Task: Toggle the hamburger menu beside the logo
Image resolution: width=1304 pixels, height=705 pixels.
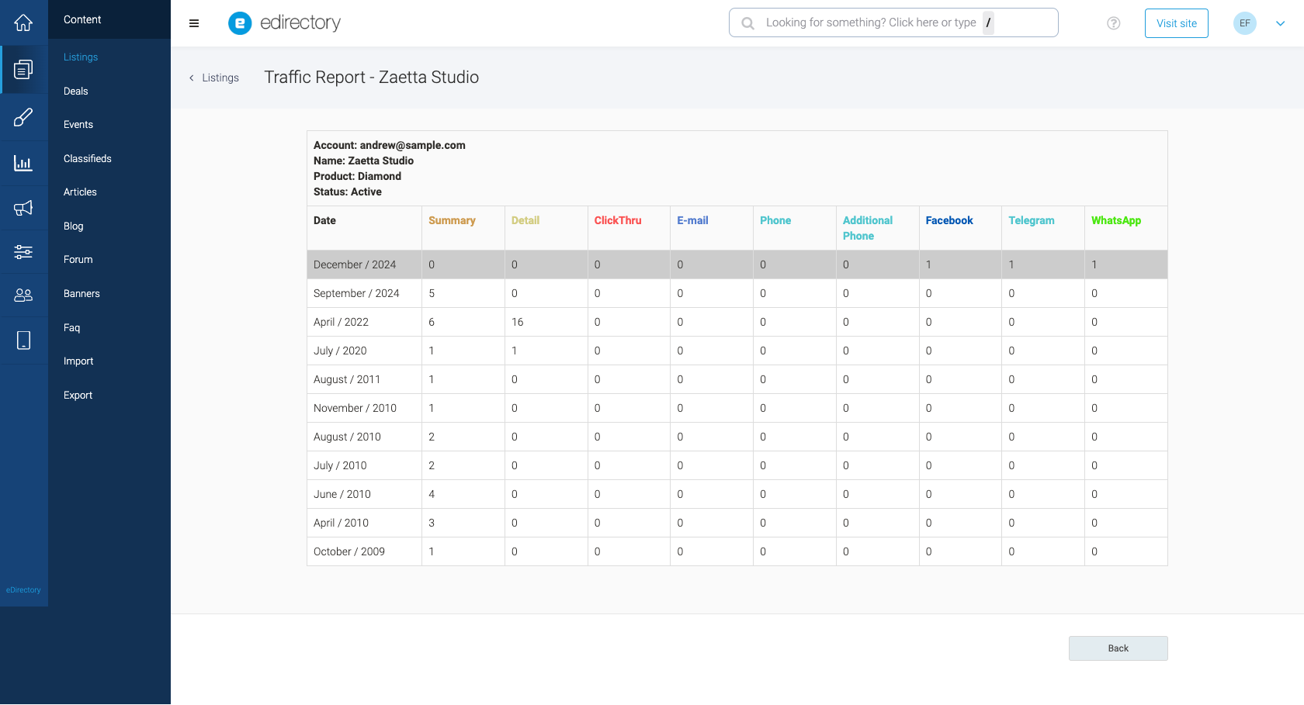Action: 194,23
